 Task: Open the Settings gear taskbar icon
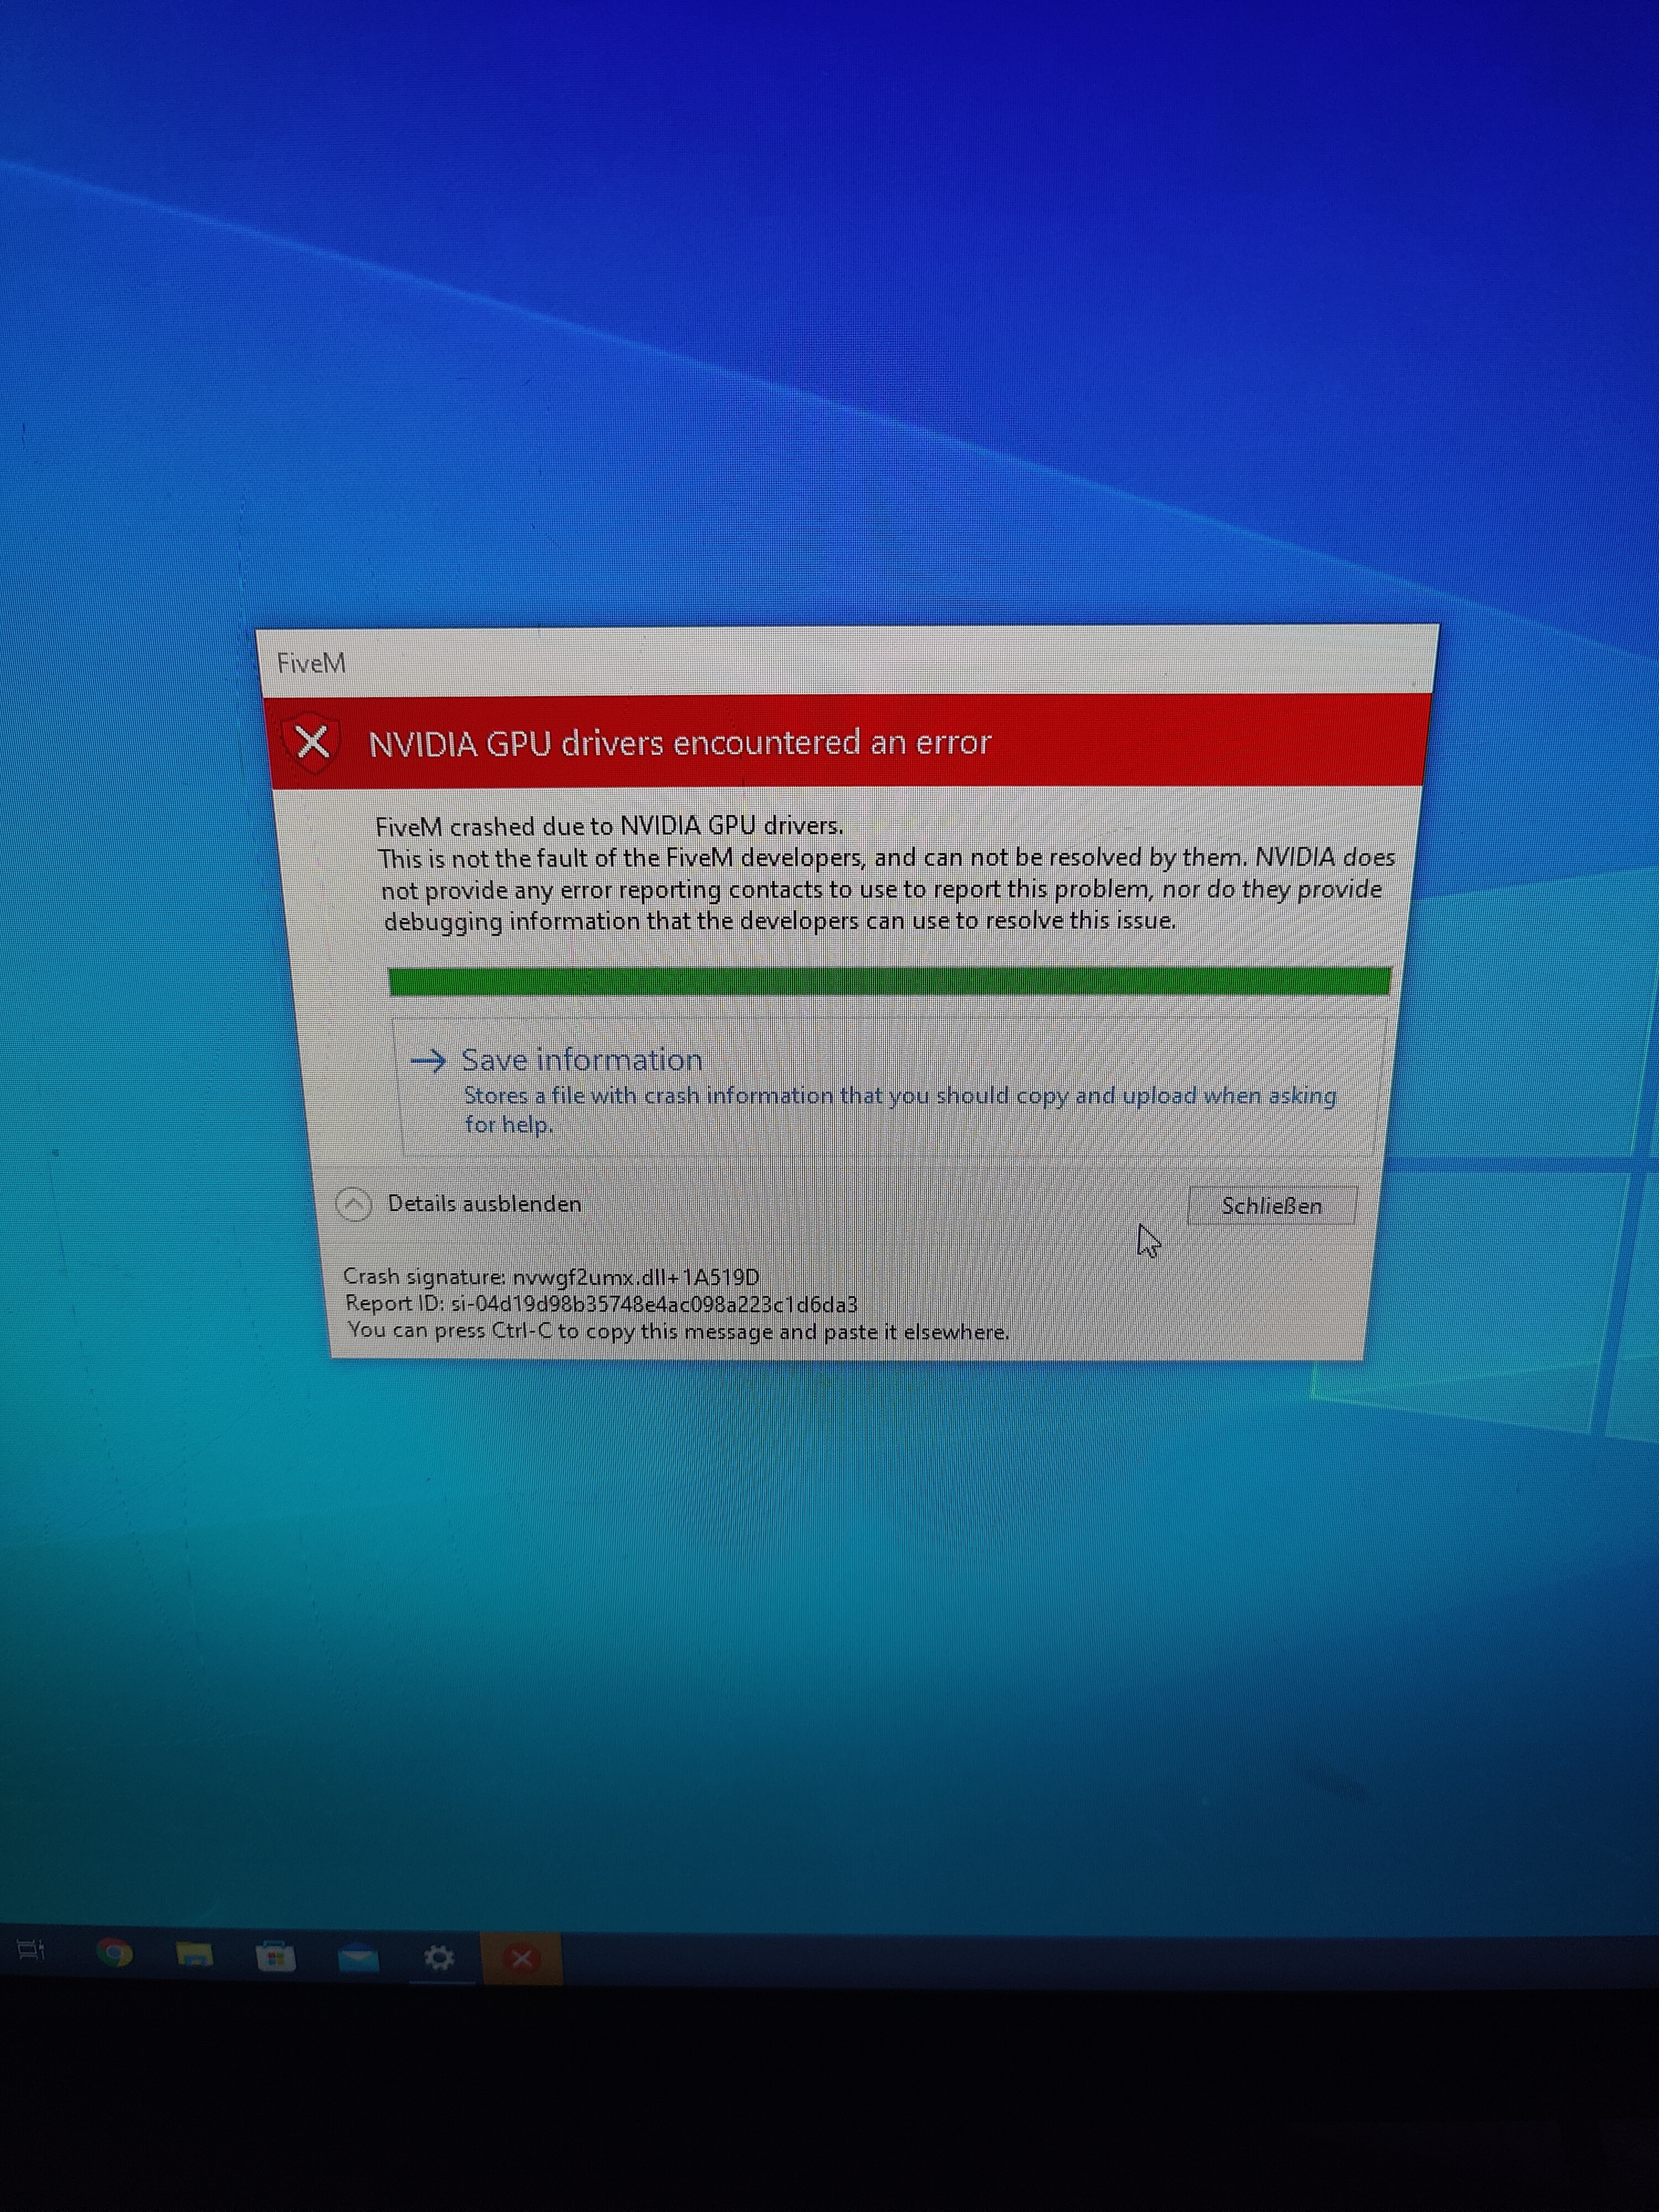tap(439, 1957)
